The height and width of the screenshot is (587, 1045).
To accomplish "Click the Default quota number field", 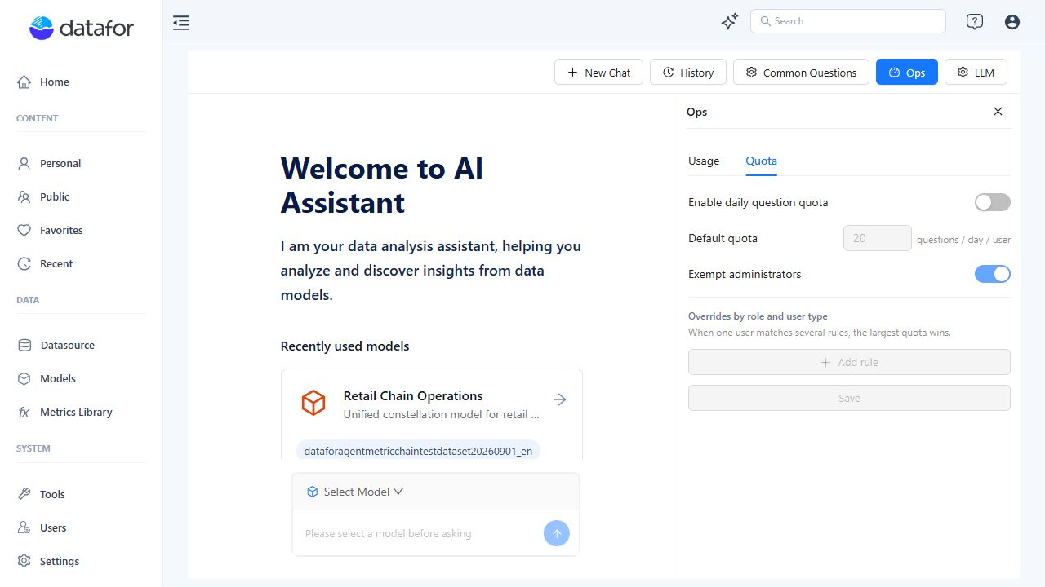I will [878, 238].
